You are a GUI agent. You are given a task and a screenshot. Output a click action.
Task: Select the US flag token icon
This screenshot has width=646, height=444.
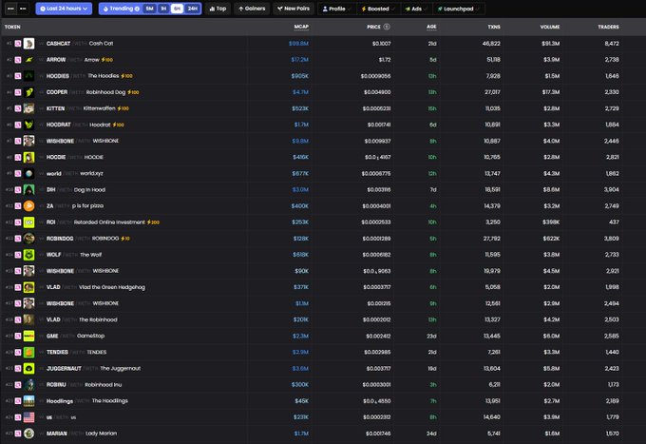pyautogui.click(x=28, y=417)
